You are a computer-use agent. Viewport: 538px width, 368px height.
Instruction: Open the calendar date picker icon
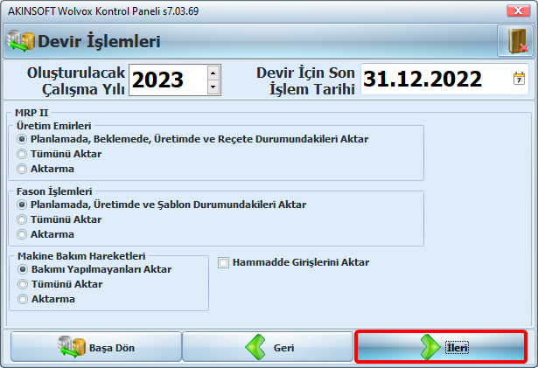(x=519, y=79)
